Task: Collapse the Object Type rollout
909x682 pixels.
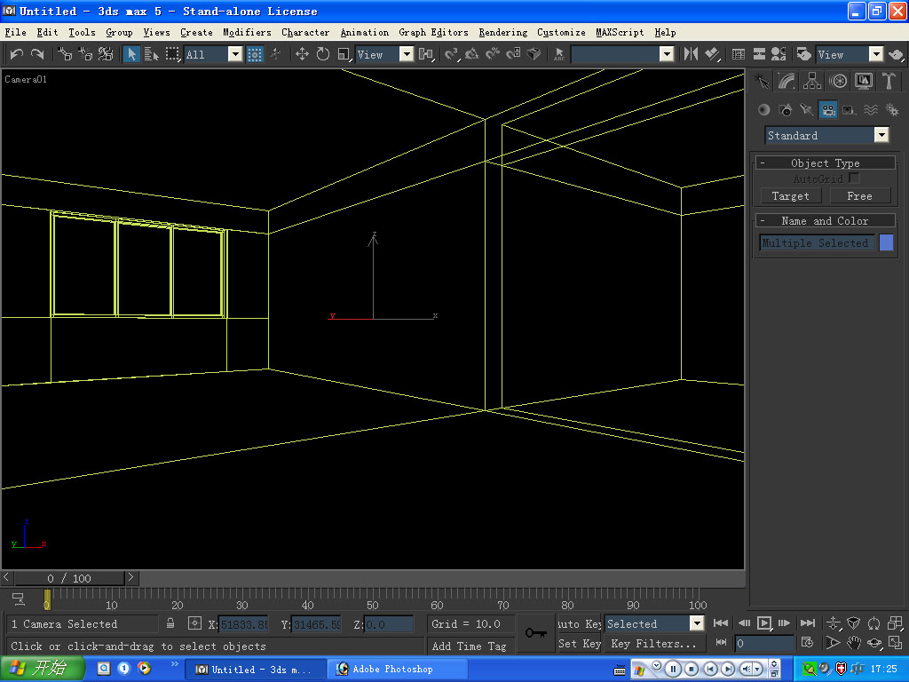Action: 825,163
